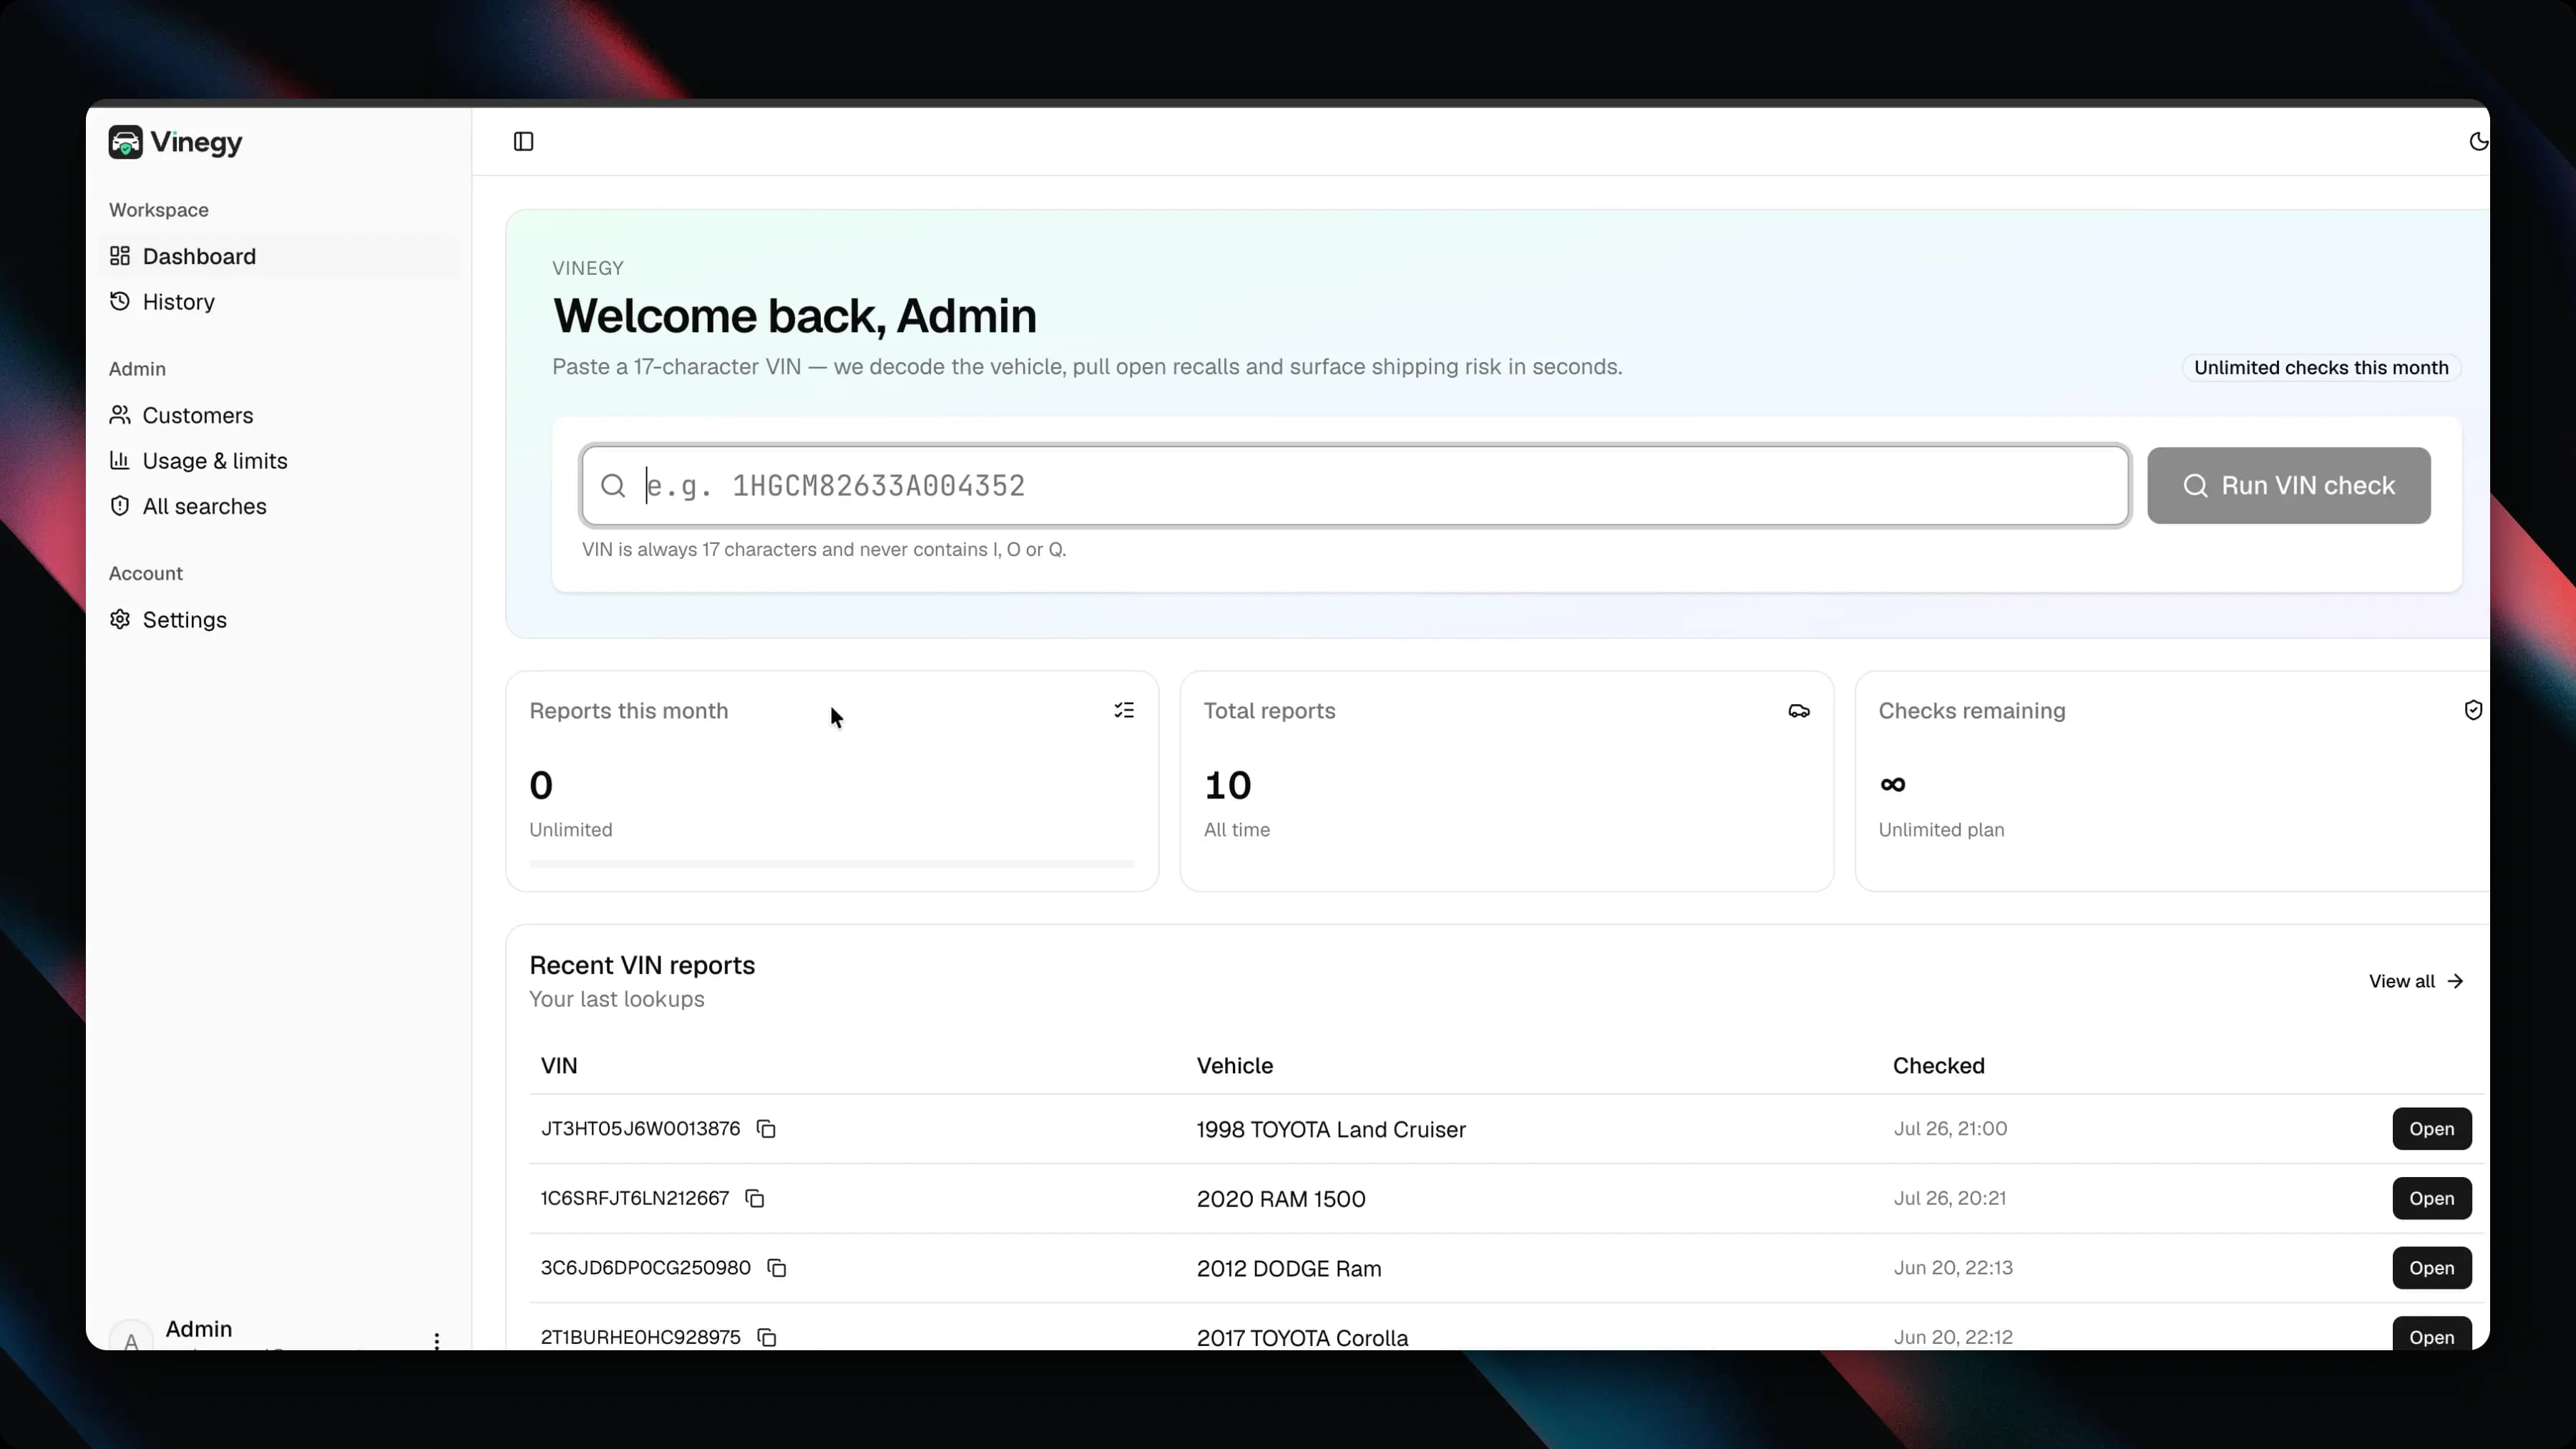This screenshot has height=1449, width=2576.
Task: Click the Settings gear icon
Action: (x=120, y=619)
